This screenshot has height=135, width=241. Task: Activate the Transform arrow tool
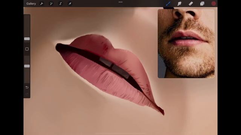click(70, 4)
